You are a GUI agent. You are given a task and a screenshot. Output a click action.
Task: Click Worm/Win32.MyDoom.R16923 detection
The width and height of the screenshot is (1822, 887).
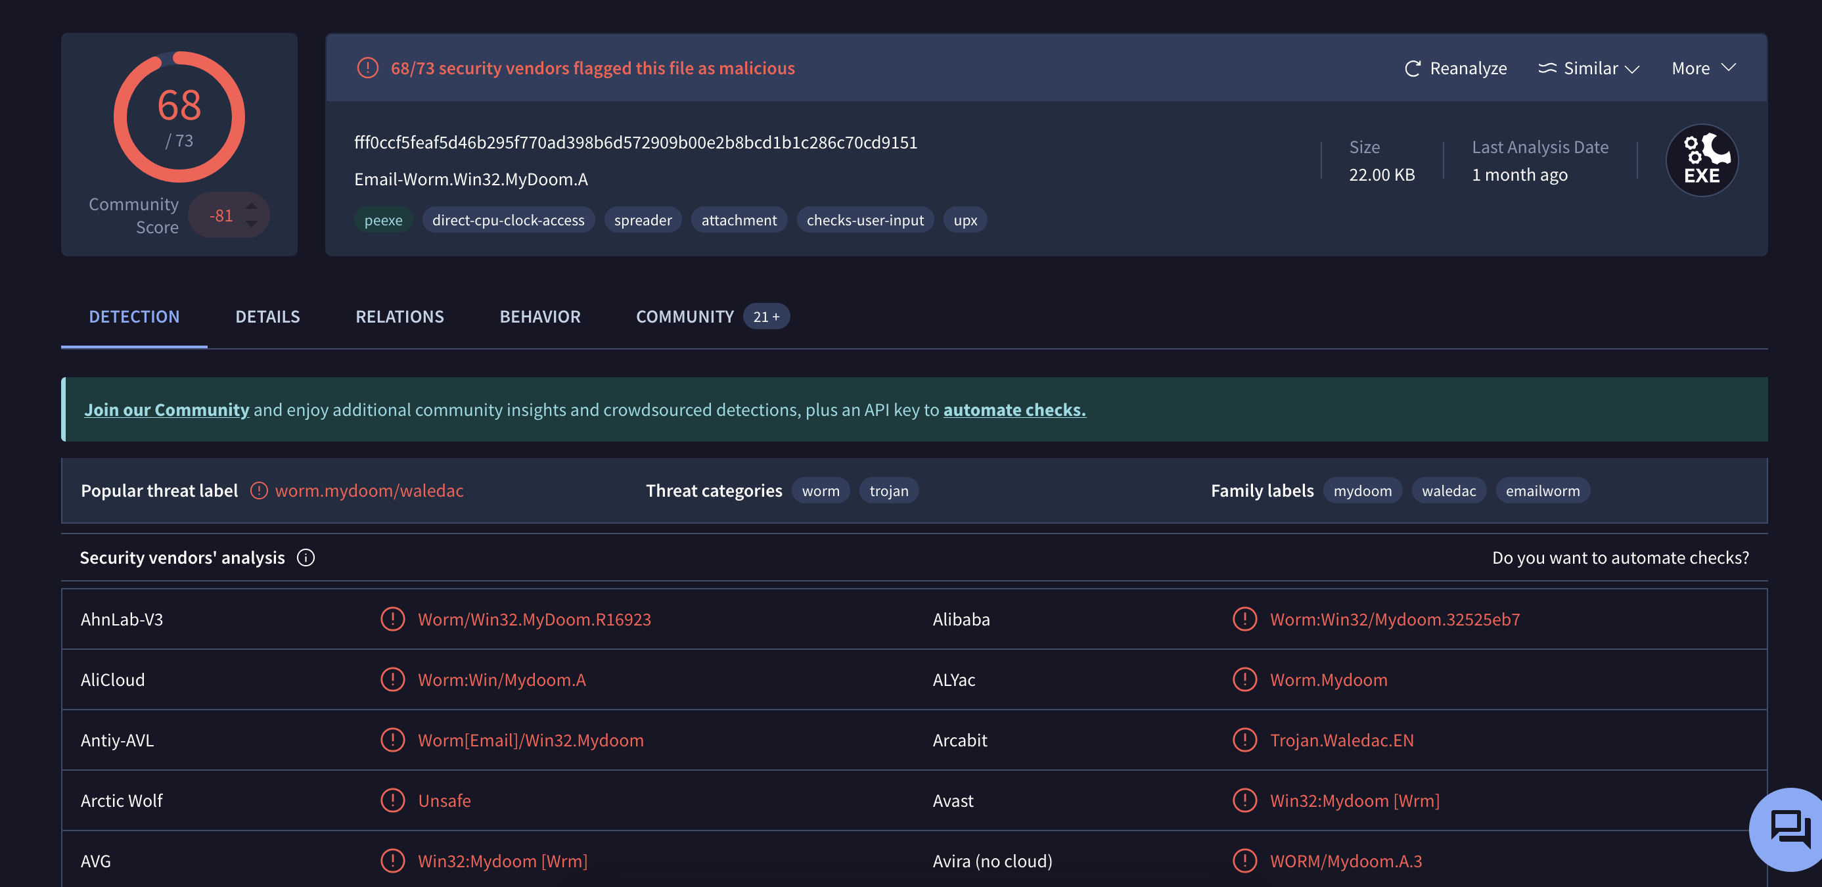click(534, 619)
